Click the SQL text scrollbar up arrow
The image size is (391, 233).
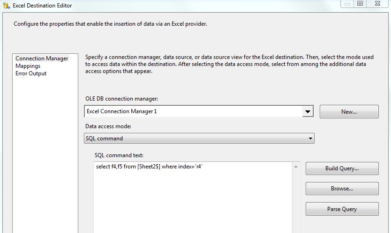(295, 167)
